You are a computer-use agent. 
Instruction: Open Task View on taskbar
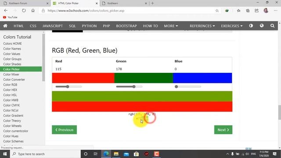click(x=96, y=154)
